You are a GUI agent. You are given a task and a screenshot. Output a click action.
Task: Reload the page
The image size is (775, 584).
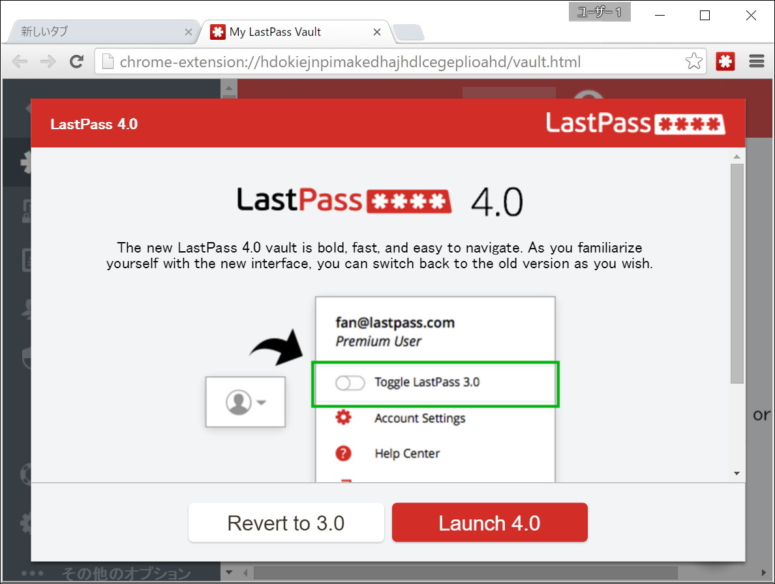[76, 61]
